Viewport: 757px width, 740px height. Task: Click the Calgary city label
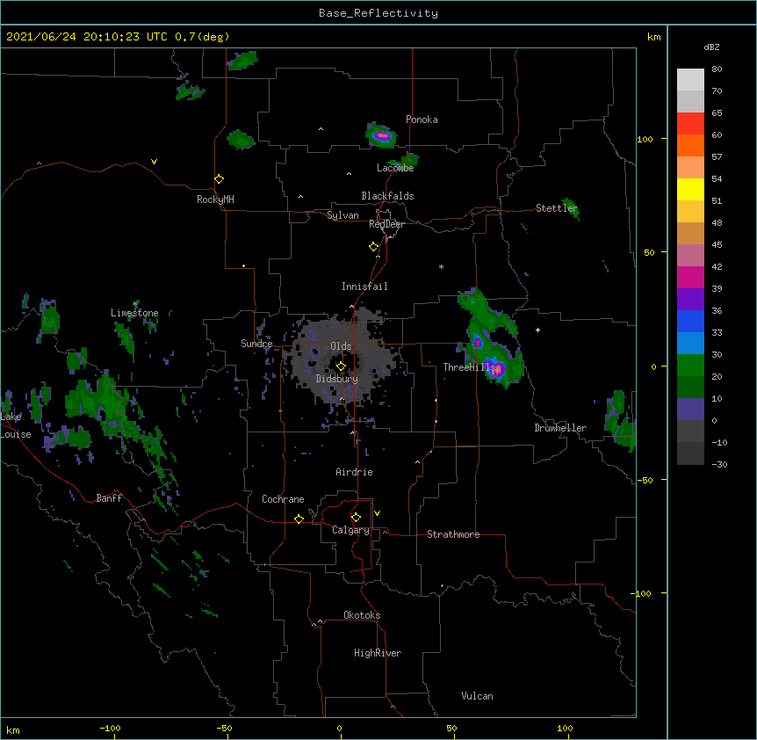[351, 530]
